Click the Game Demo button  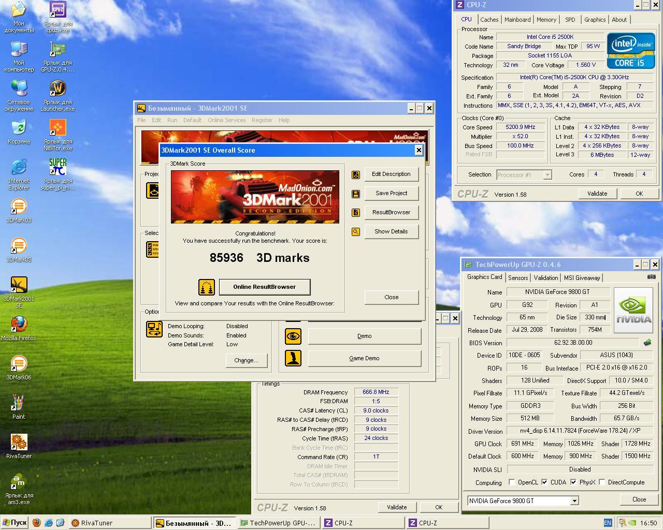tap(364, 358)
